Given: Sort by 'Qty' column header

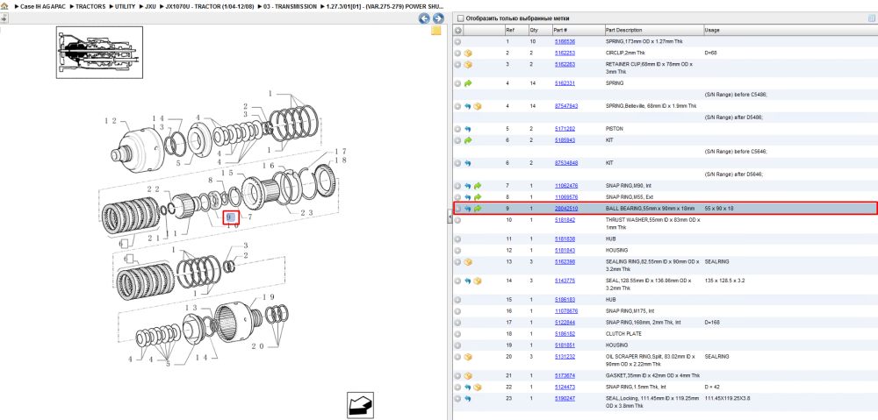Looking at the screenshot, I should pyautogui.click(x=534, y=30).
